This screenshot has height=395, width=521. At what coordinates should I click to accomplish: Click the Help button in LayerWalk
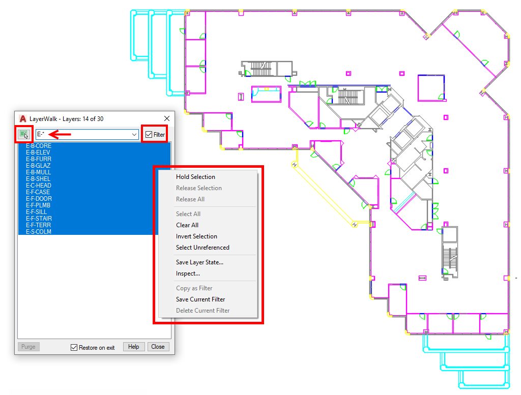coord(134,347)
